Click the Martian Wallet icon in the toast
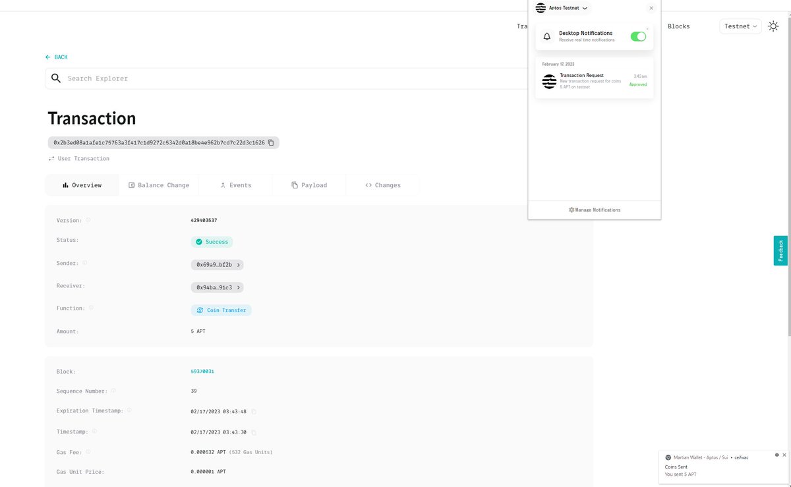 (x=668, y=457)
